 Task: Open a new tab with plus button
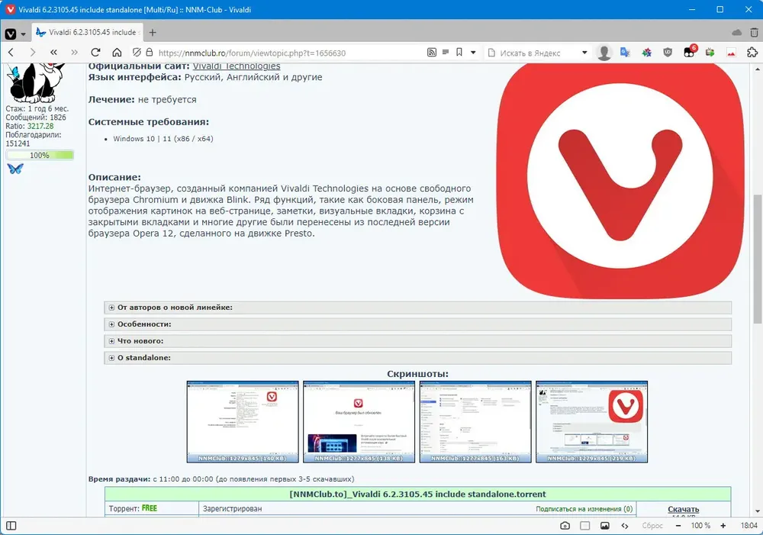[153, 33]
